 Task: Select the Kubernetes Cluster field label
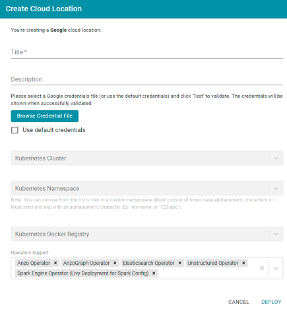pyautogui.click(x=40, y=158)
